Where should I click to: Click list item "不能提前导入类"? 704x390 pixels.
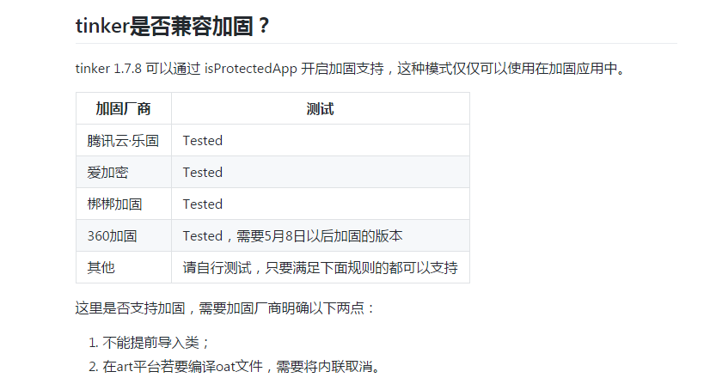click(x=149, y=343)
